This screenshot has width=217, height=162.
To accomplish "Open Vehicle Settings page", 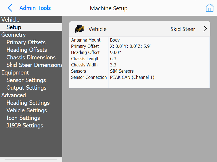I will coord(27,110).
